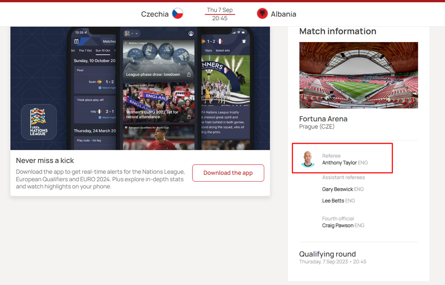Open the UEFA Nations League app logo
The height and width of the screenshot is (285, 445).
pyautogui.click(x=39, y=122)
